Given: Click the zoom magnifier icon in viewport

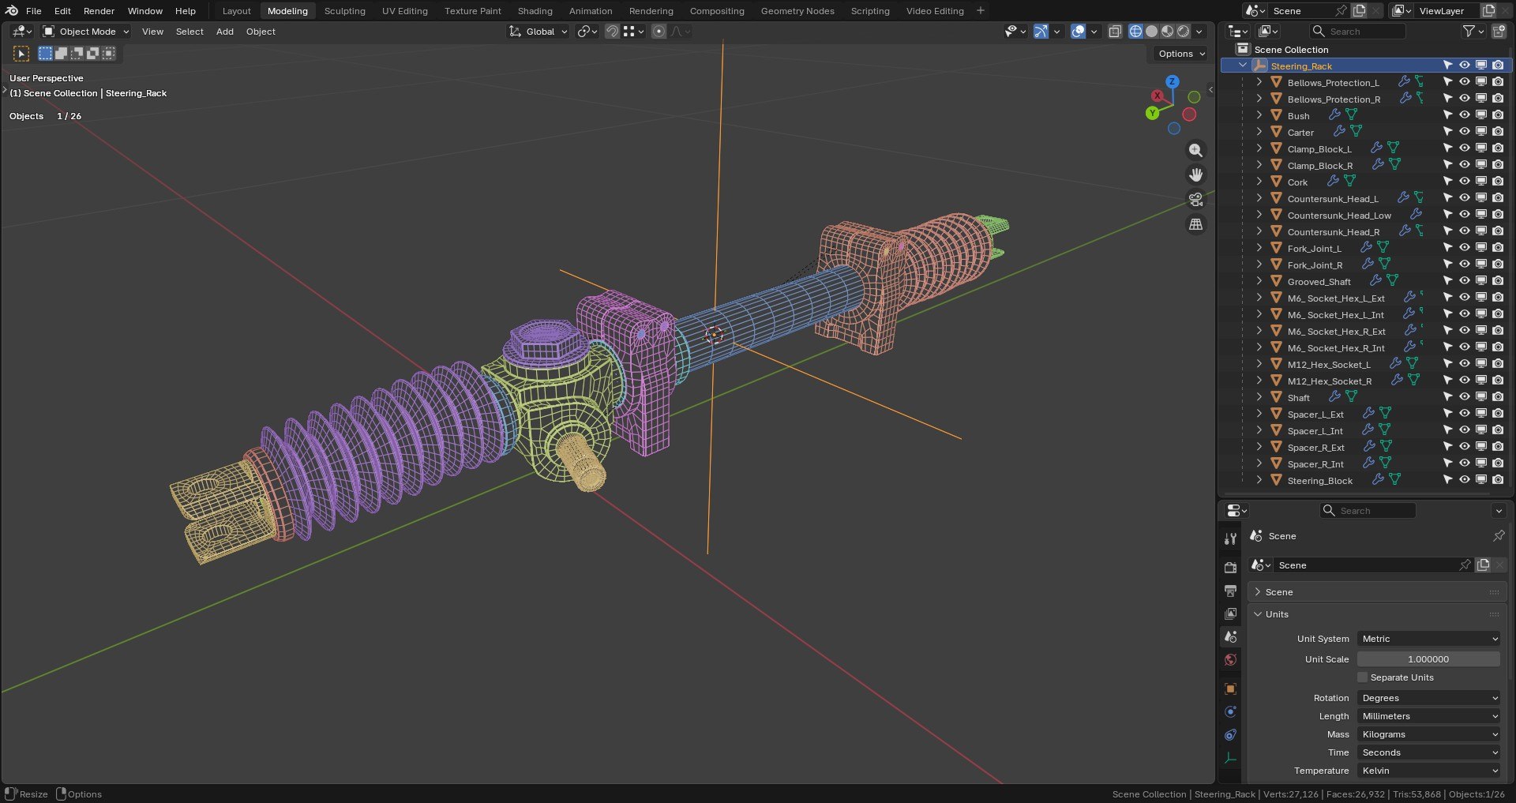Looking at the screenshot, I should (x=1196, y=150).
